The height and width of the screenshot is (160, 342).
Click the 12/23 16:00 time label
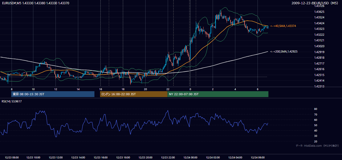101,158
